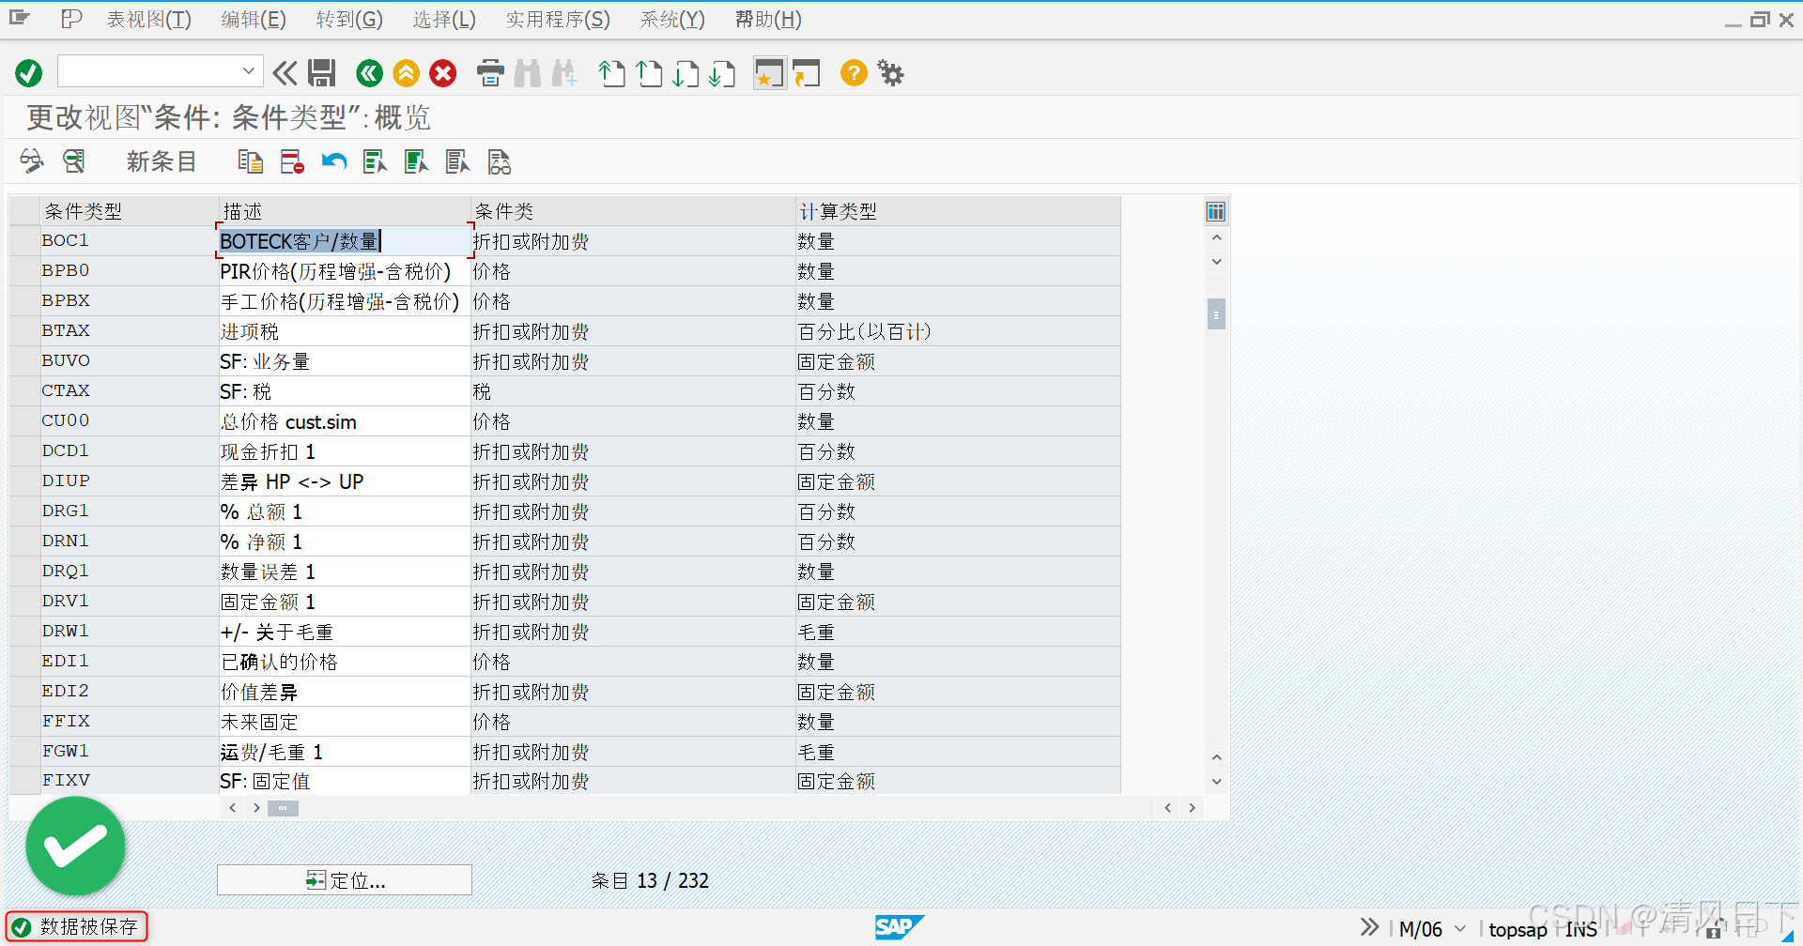Screen dimensions: 1803x946
Task: Click the Find binoculars icon
Action: coord(528,73)
